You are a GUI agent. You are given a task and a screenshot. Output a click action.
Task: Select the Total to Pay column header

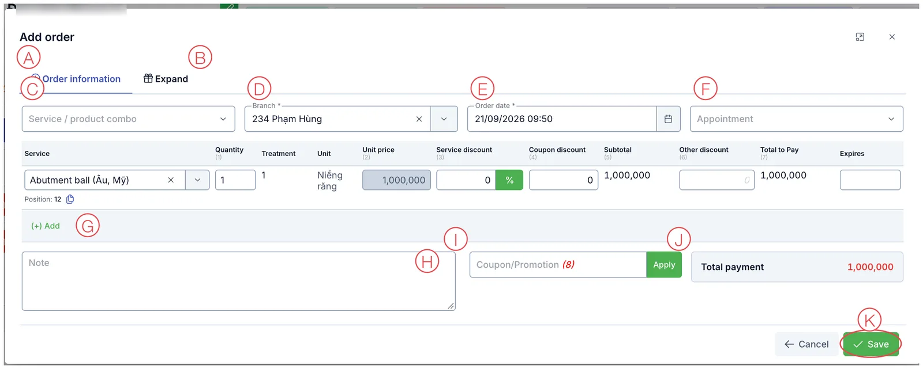[x=779, y=150]
